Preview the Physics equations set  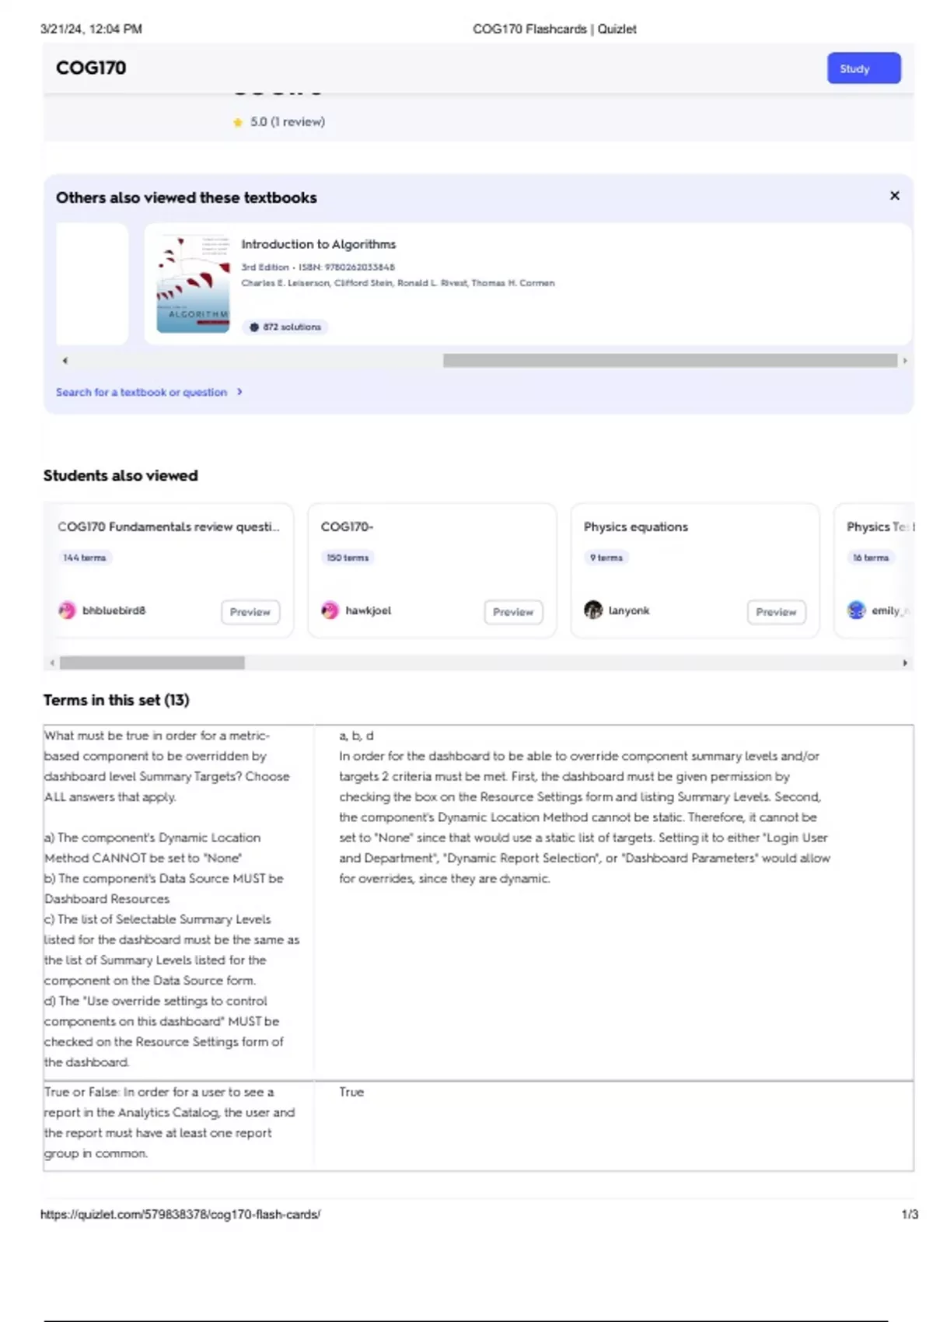click(x=775, y=612)
